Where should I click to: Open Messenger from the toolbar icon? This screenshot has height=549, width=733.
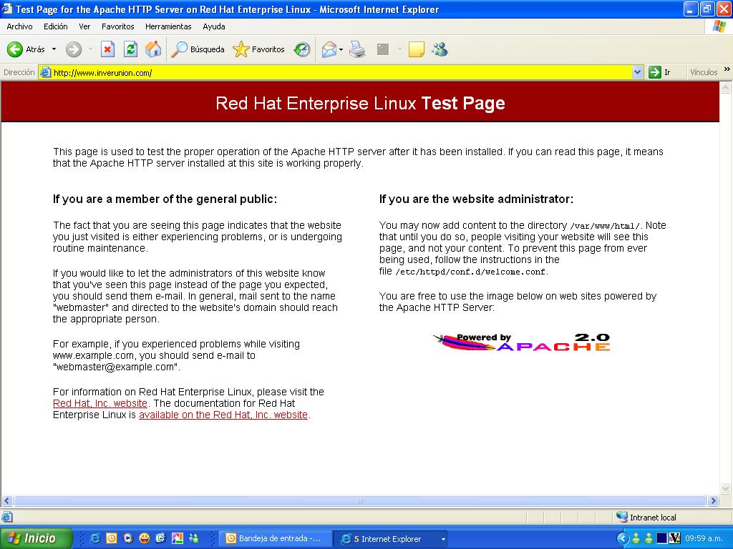440,49
